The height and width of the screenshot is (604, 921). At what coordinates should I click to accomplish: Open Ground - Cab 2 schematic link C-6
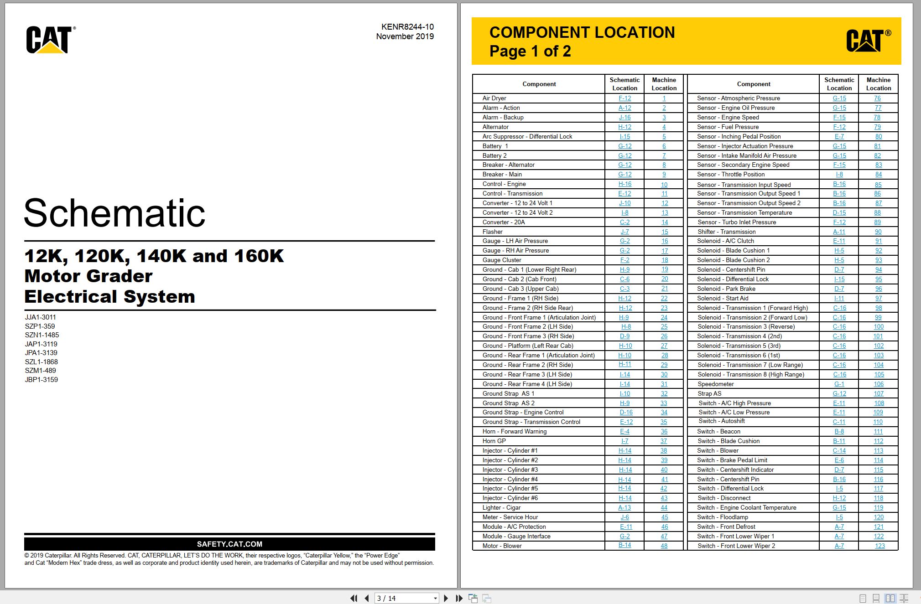tap(624, 279)
